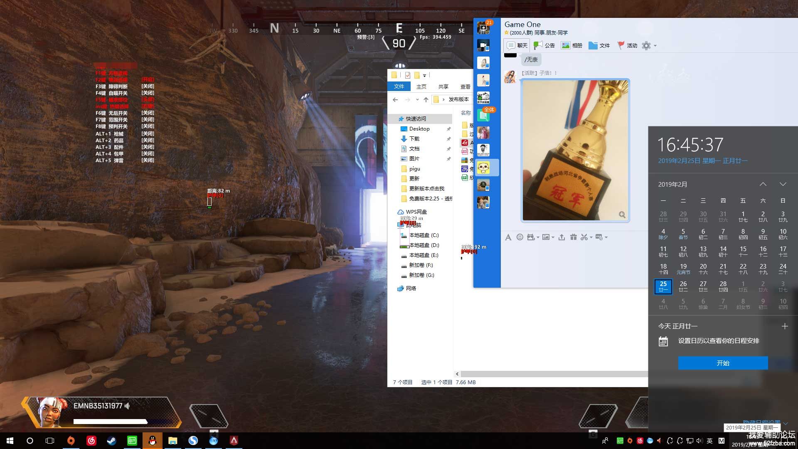Image resolution: width=798 pixels, height=449 pixels.
Task: Click the sender avatar beside 子浩 message
Action: coord(510,76)
